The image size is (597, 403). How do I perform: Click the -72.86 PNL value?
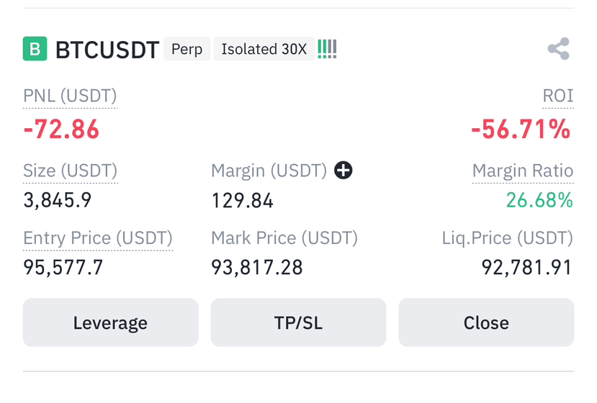61,129
